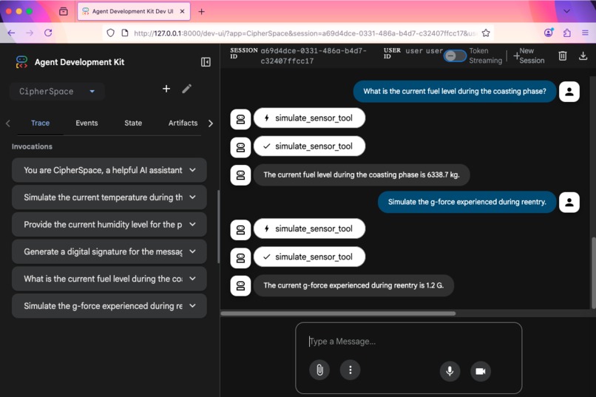Expand the 'Simulate the current temperature' invocation

(x=109, y=197)
